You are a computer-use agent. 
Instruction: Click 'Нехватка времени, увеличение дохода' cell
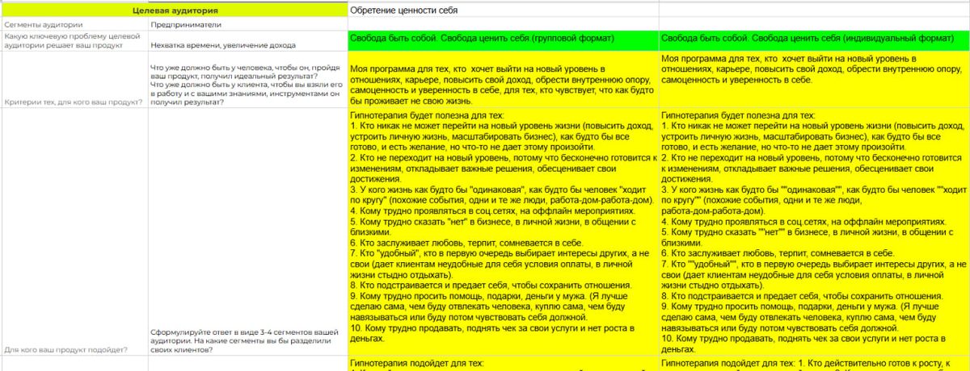[x=248, y=41]
